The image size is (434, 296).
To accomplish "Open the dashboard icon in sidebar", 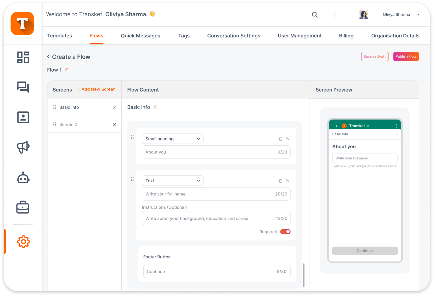I will click(x=23, y=57).
